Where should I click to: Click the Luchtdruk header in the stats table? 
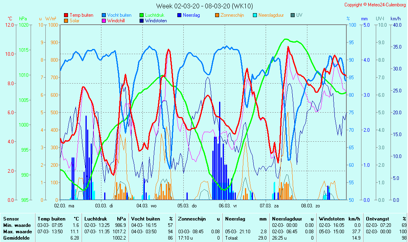click(95, 219)
